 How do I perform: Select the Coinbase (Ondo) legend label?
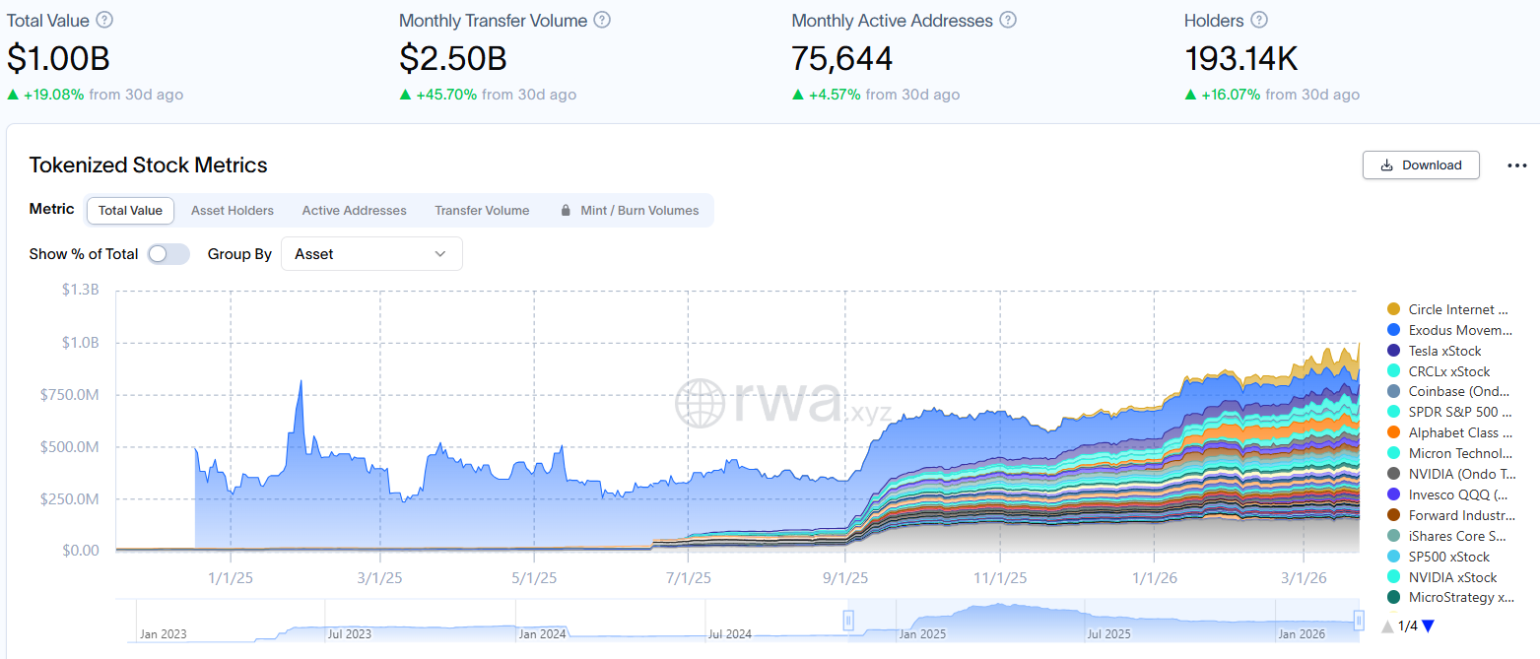coord(1456,391)
